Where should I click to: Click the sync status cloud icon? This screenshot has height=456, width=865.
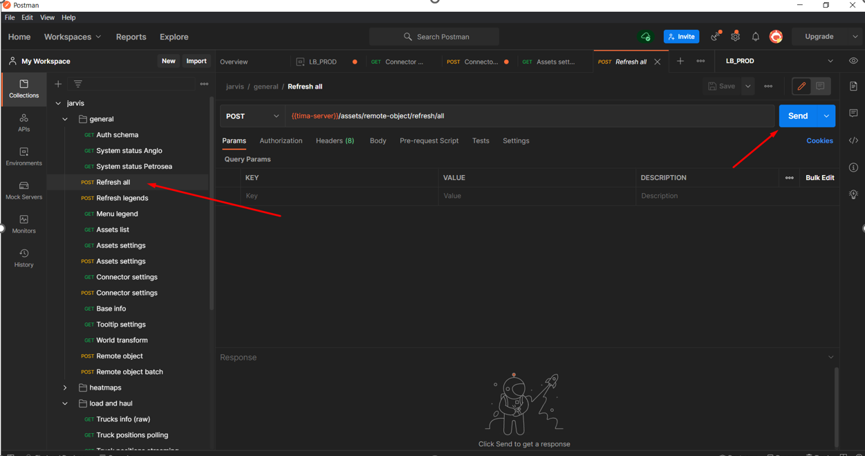646,37
